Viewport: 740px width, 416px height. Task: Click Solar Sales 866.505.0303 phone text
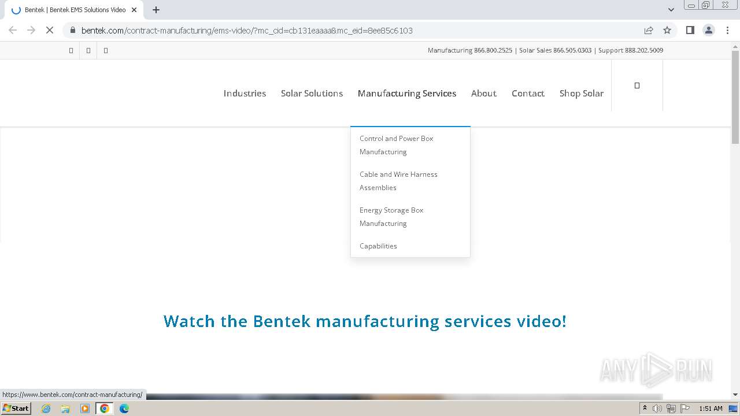[x=555, y=50]
